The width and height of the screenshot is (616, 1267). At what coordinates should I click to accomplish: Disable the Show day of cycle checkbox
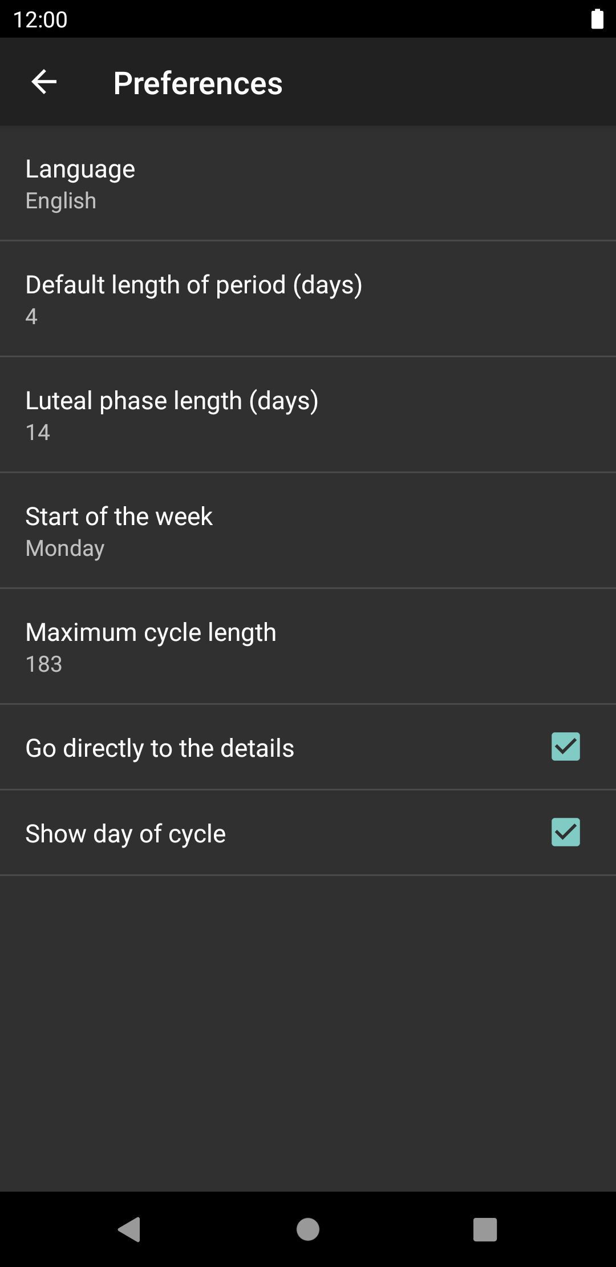pyautogui.click(x=565, y=832)
